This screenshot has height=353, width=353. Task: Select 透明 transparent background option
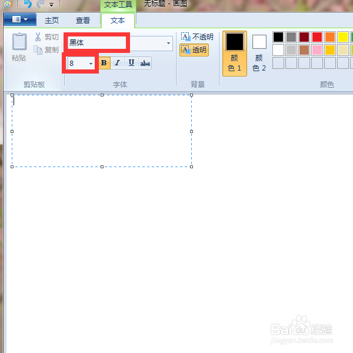click(194, 50)
